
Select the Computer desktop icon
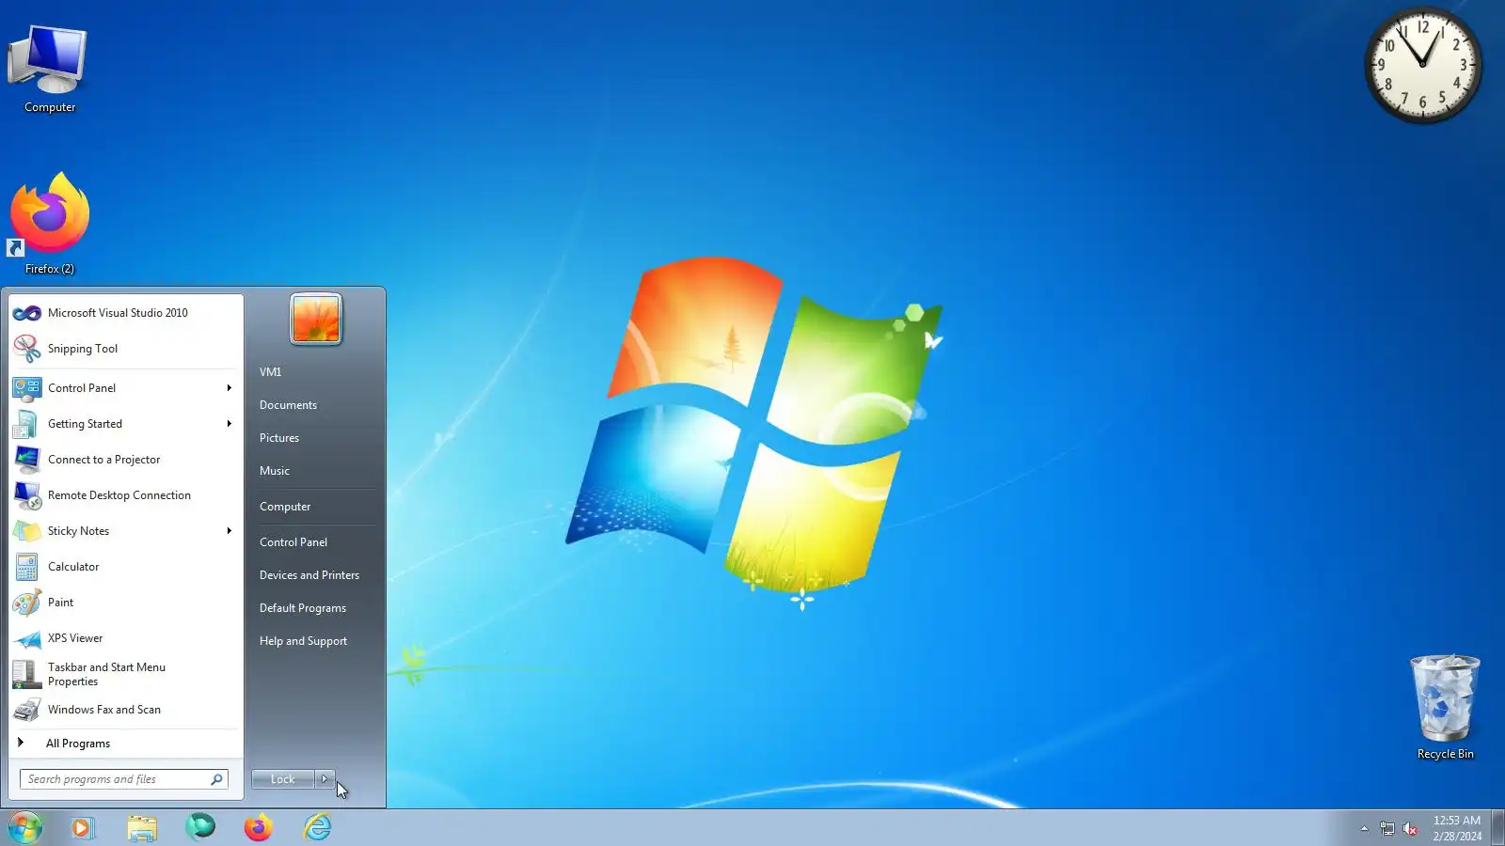(49, 68)
